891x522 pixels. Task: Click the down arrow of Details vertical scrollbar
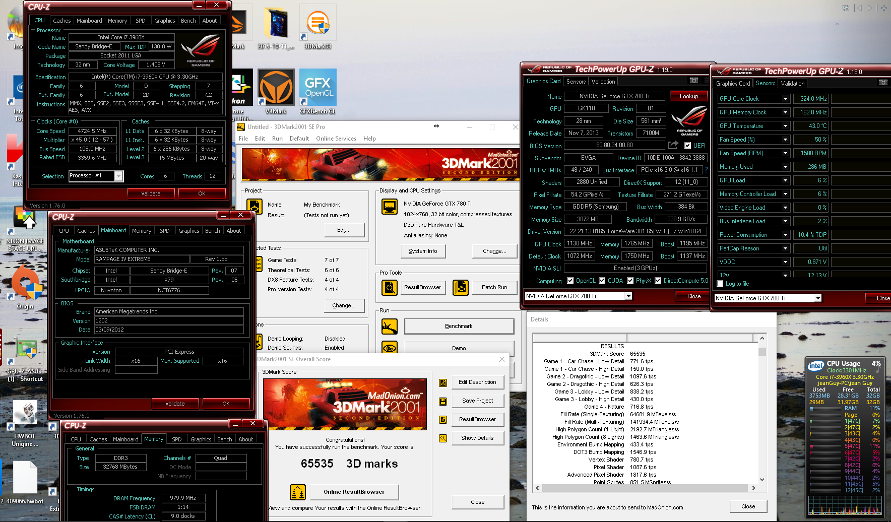[x=762, y=480]
